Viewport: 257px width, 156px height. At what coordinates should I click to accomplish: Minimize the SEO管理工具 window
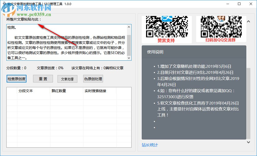pyautogui.click(x=228, y=4)
